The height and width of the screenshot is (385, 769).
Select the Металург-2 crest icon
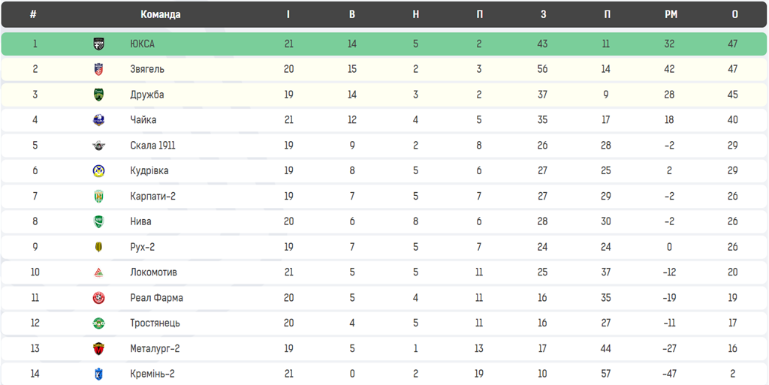(x=98, y=349)
